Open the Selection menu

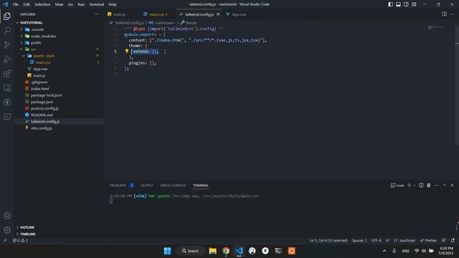[x=42, y=4]
